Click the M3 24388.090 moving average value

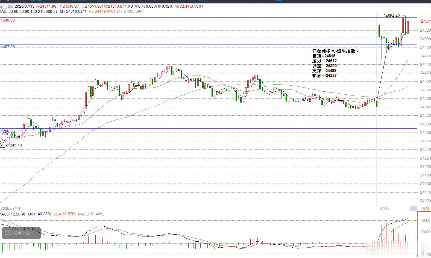pyautogui.click(x=130, y=11)
